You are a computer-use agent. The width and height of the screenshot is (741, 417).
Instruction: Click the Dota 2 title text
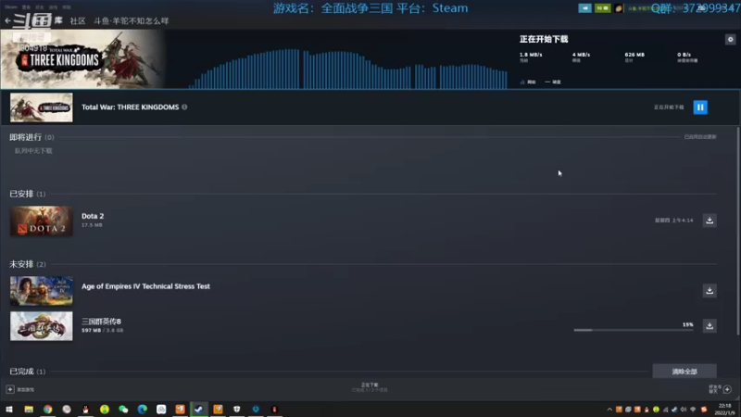click(x=93, y=216)
